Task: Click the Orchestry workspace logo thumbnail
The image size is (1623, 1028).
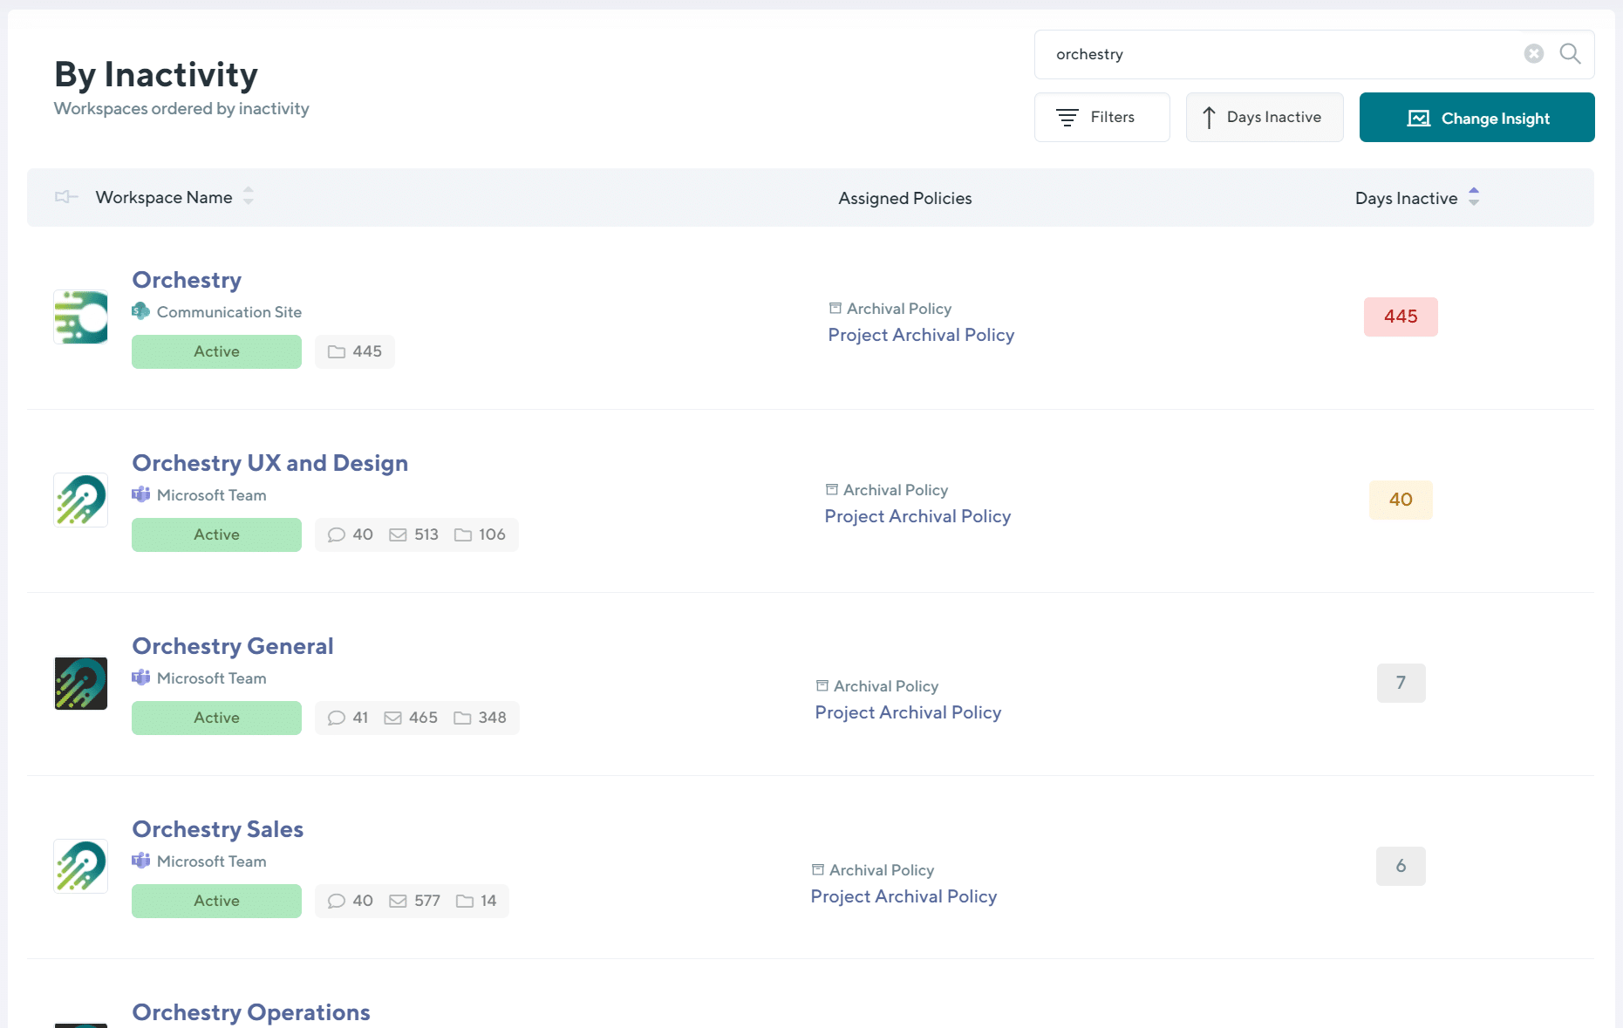Action: [81, 317]
